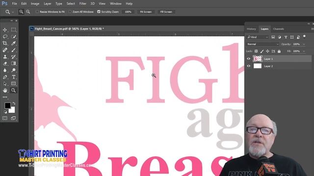The image size is (314, 176).
Task: Select the Quick Selection tool
Action: coord(13,37)
